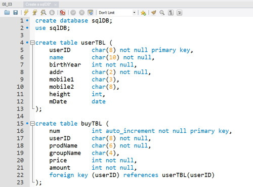253x187 pixels.
Task: Execute the statement under the cursor
Action: pyautogui.click(x=35, y=13)
